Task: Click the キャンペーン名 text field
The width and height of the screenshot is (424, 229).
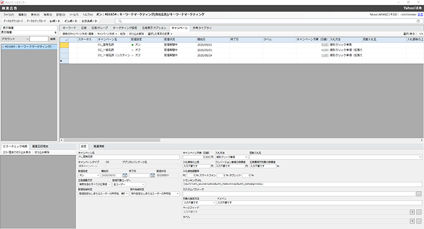Action: tap(129, 157)
